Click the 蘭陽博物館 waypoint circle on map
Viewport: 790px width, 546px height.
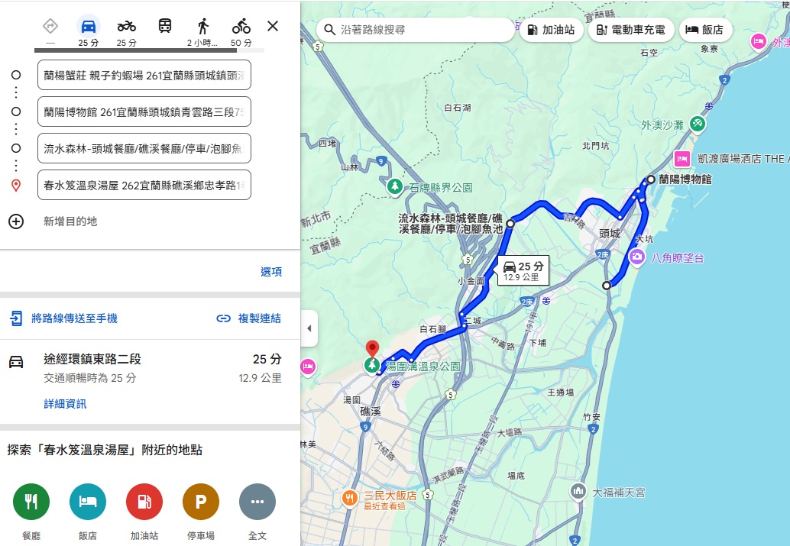pyautogui.click(x=651, y=179)
